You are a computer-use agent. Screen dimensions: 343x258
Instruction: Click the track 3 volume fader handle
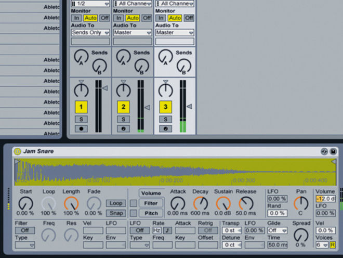click(190, 107)
